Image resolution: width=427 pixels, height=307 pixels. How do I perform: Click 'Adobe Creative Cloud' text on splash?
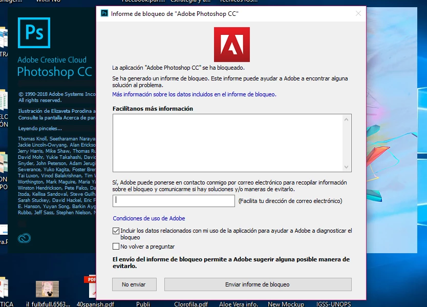(x=52, y=60)
